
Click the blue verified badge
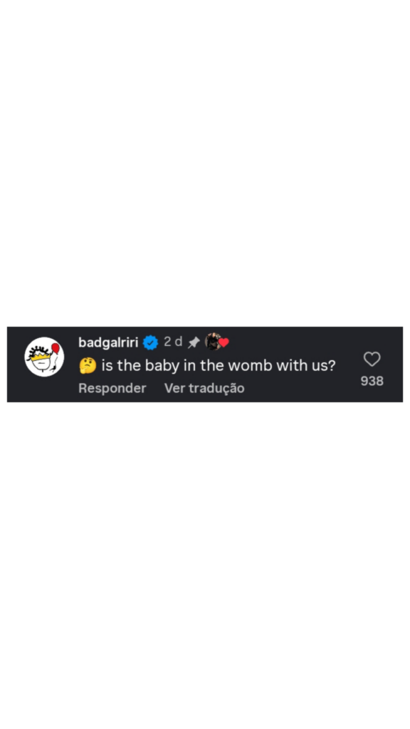150,342
